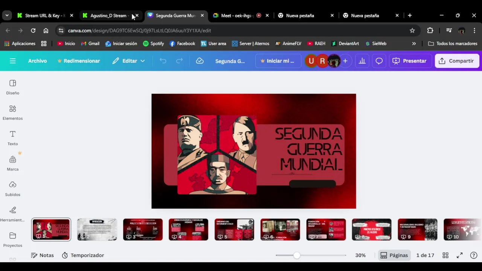Click the design title Segunda G...
Screen dimensions: 482x271
pos(230,61)
